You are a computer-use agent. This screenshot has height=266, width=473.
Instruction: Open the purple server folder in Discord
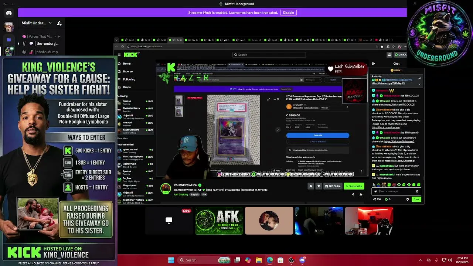pos(9,40)
